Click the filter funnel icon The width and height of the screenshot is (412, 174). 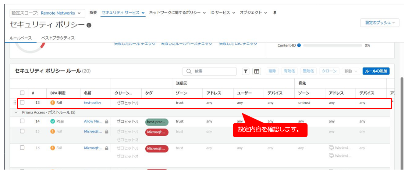tap(246, 71)
